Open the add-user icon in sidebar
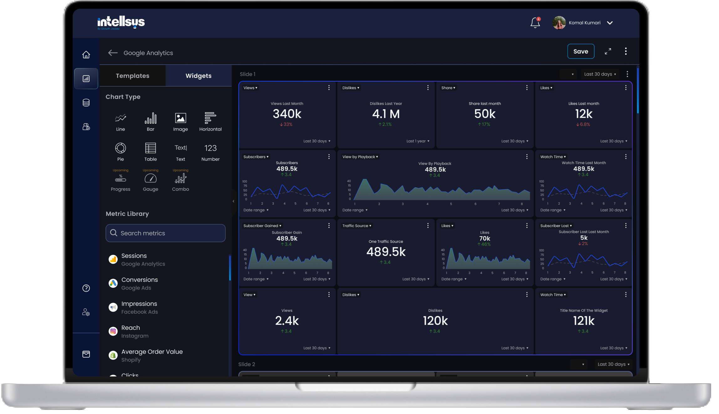This screenshot has width=719, height=414. point(86,127)
